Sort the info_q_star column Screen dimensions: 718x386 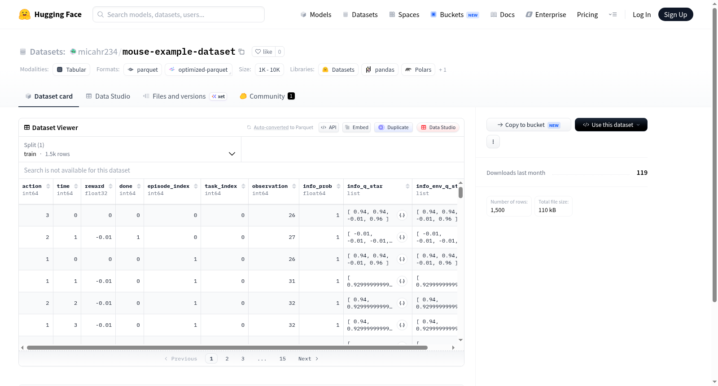pos(407,186)
